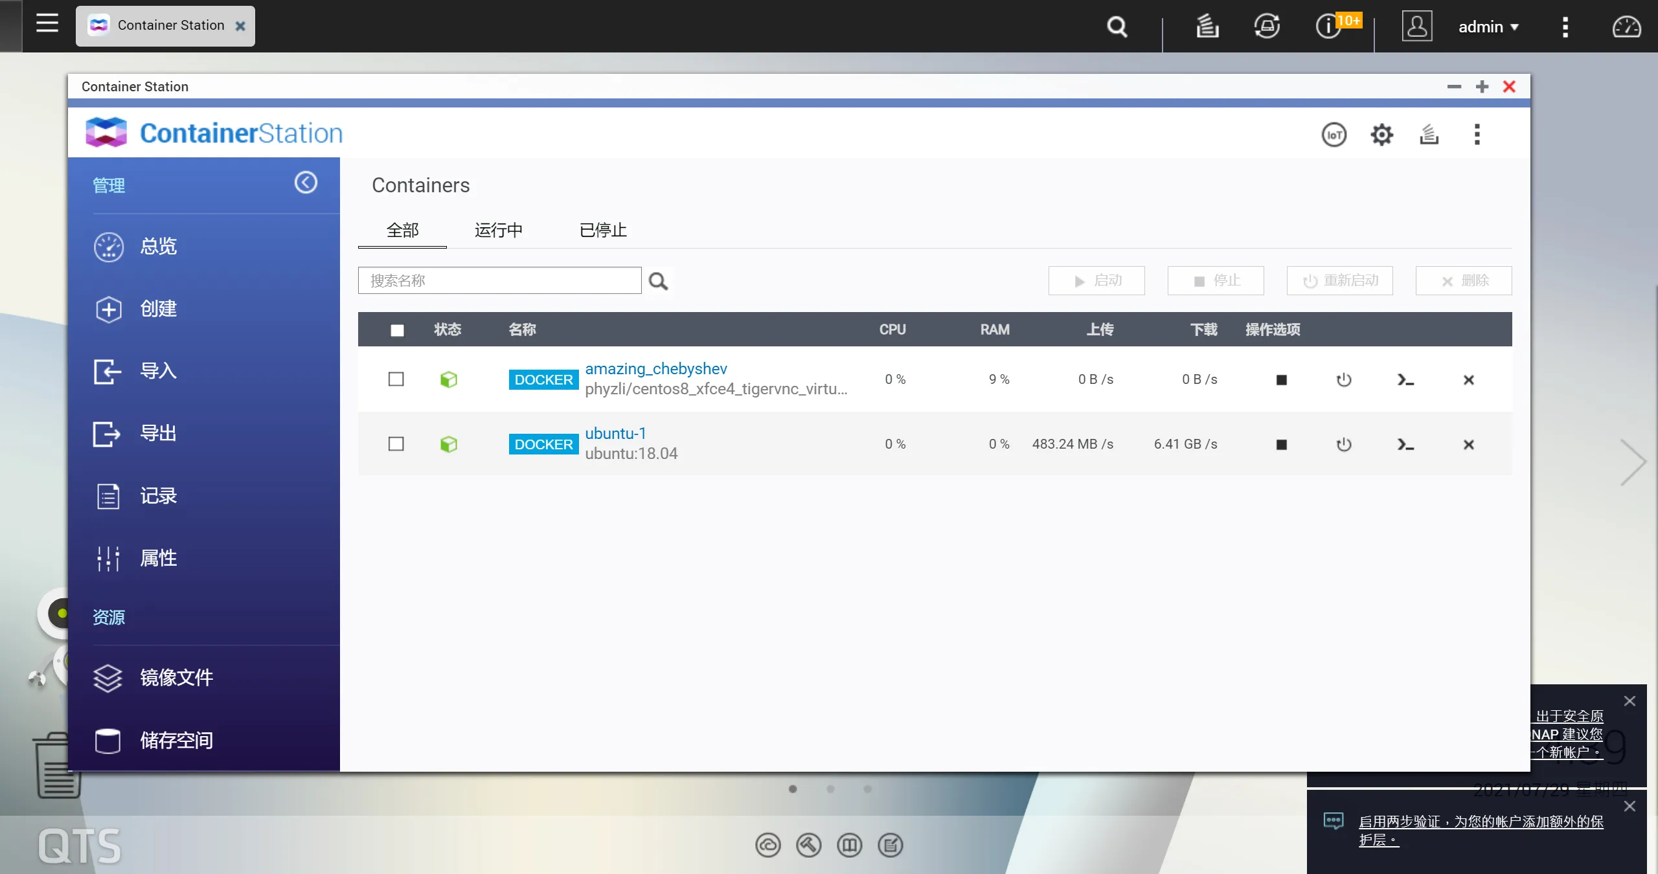1658x874 pixels.
Task: Switch to the 运行中 tab
Action: (x=498, y=230)
